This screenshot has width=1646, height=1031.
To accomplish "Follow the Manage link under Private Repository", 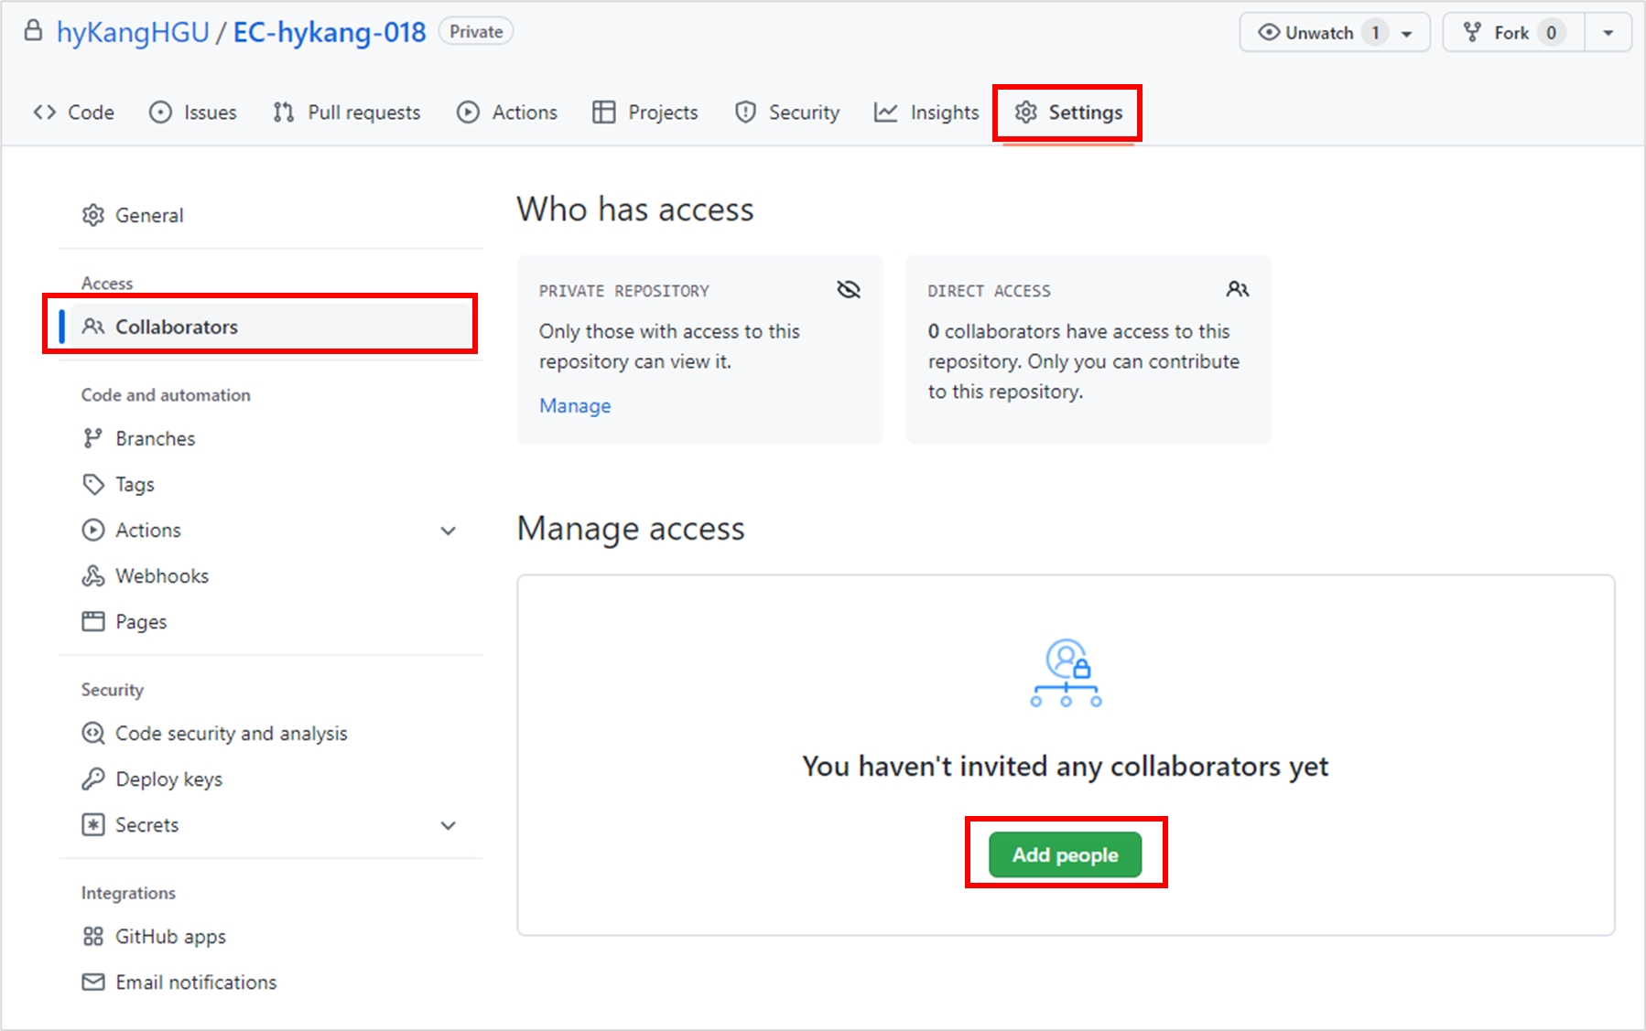I will (x=575, y=405).
